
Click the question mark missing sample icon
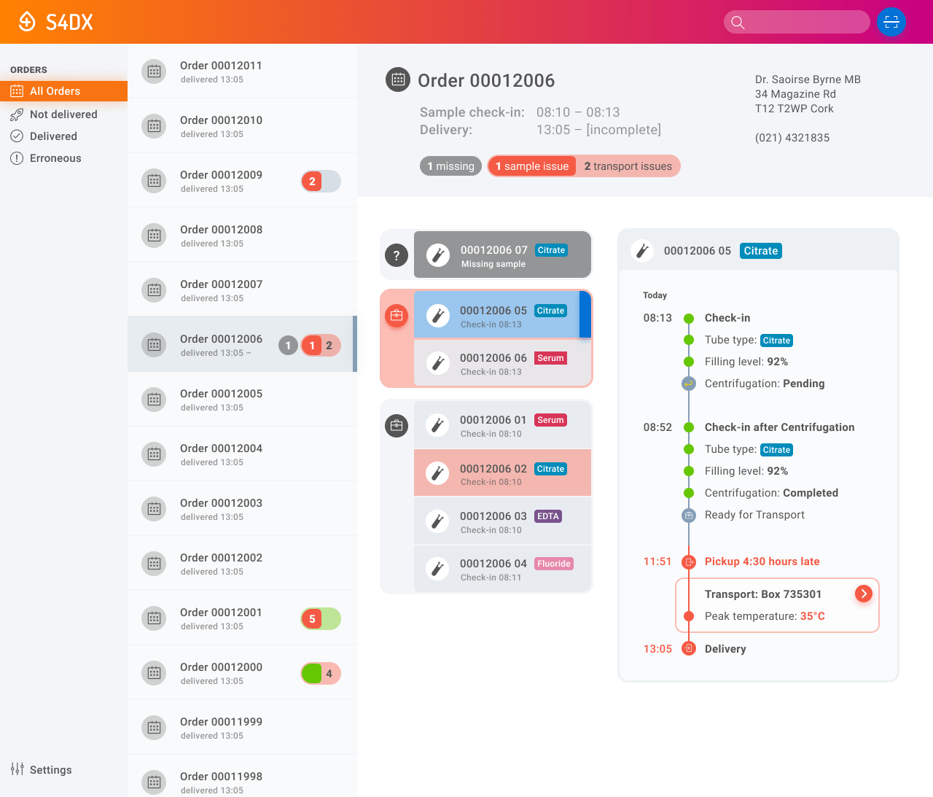coord(397,255)
